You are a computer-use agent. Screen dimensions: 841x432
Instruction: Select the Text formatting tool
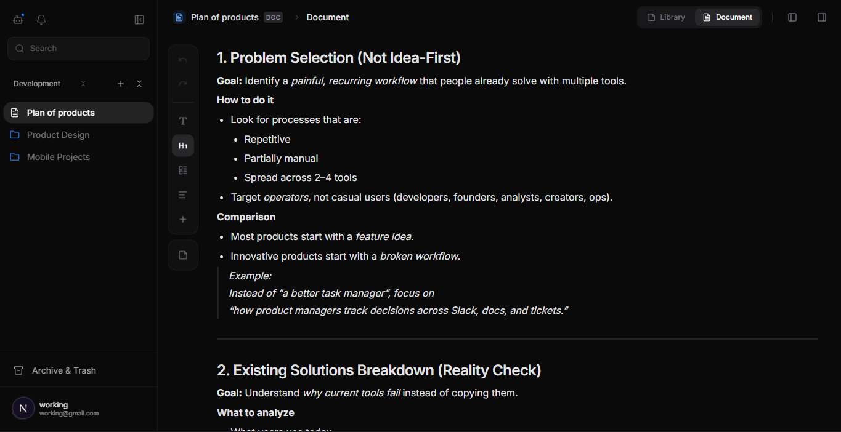click(182, 121)
